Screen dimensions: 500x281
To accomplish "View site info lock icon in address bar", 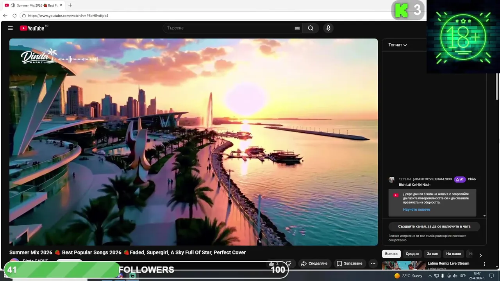I will tap(24, 16).
